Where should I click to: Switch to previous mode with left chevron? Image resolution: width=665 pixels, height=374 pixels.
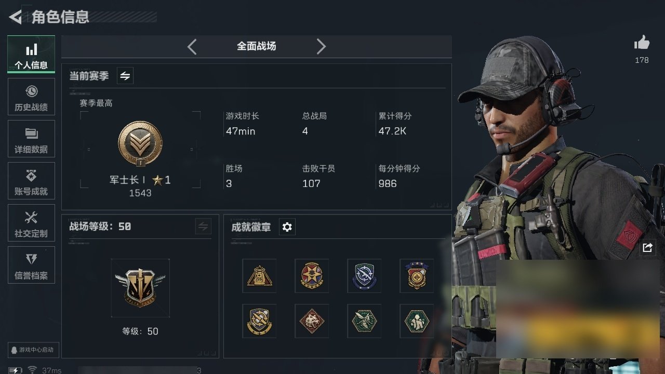192,47
